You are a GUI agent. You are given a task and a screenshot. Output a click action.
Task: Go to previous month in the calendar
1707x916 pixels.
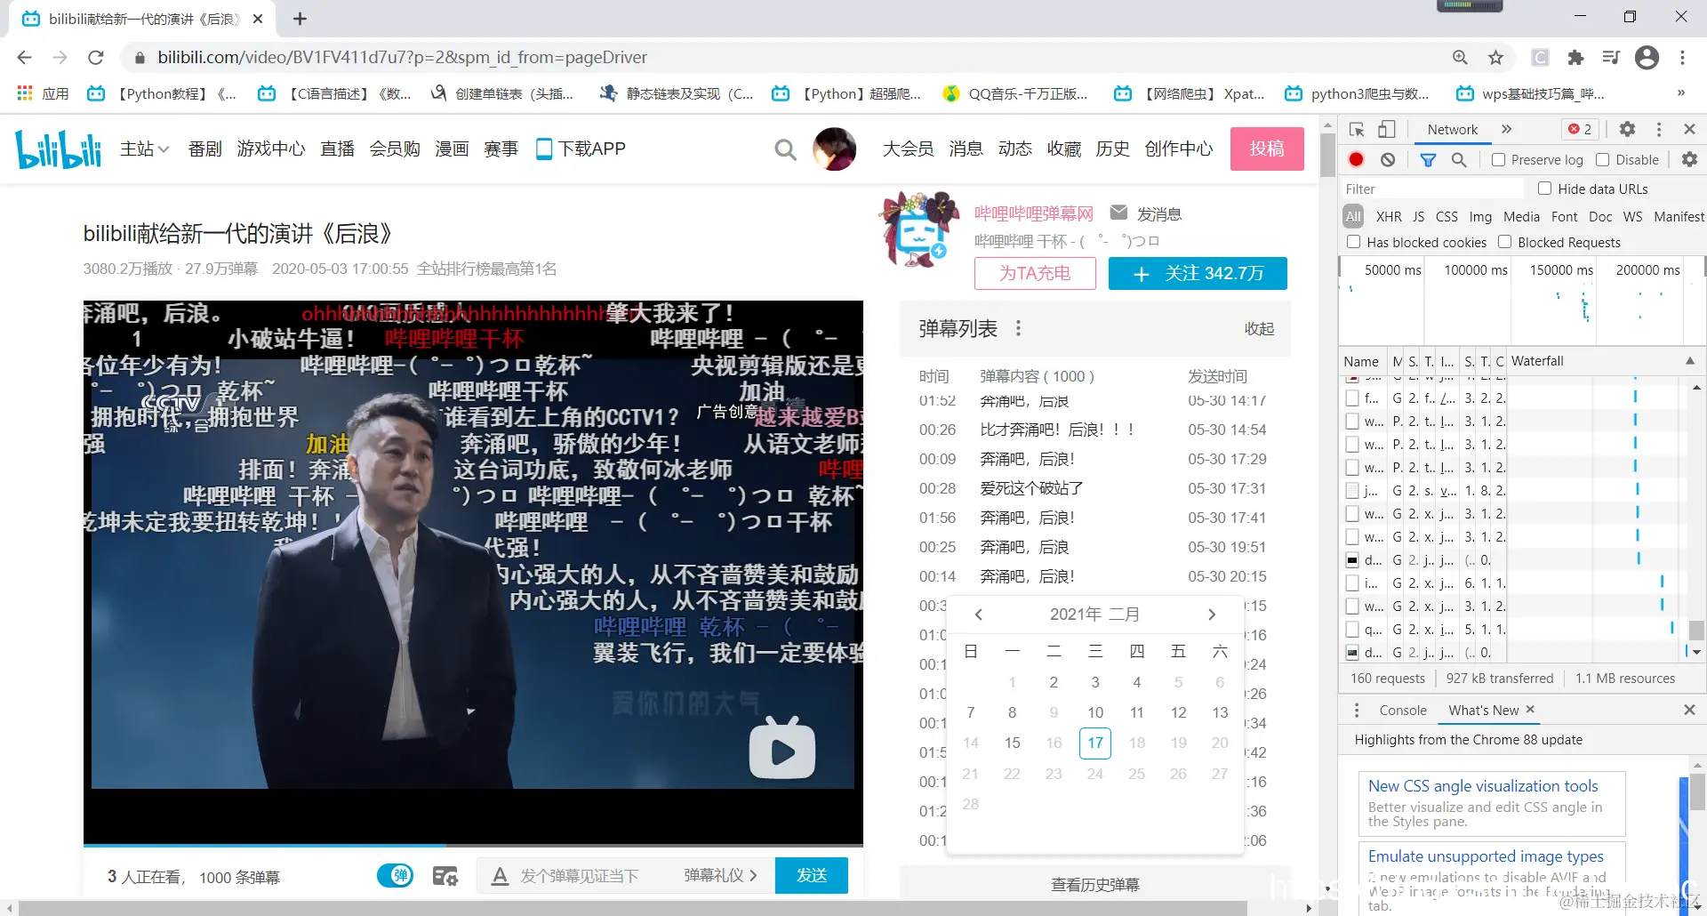coord(978,614)
